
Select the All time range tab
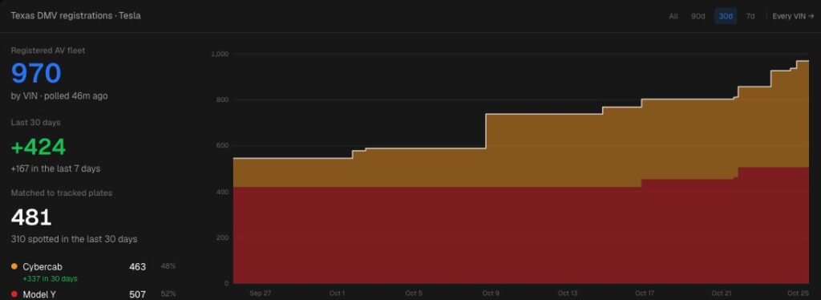(x=673, y=16)
